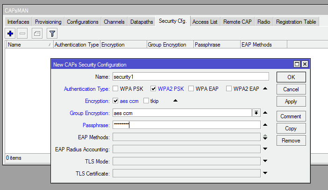
Task: Maximize the New CAPs Security Configuration dialog
Action: pos(297,64)
